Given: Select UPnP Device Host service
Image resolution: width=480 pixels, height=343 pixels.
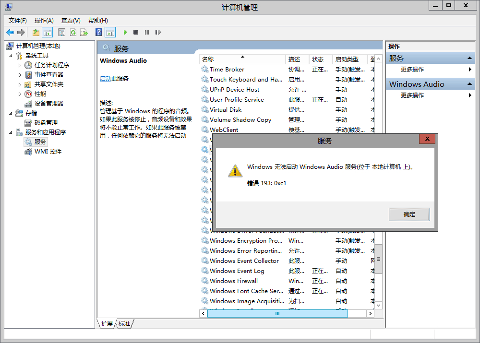Looking at the screenshot, I should tap(287, 90).
